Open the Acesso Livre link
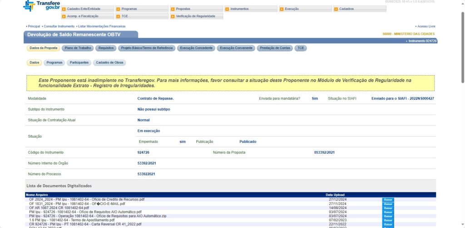 (x=425, y=26)
